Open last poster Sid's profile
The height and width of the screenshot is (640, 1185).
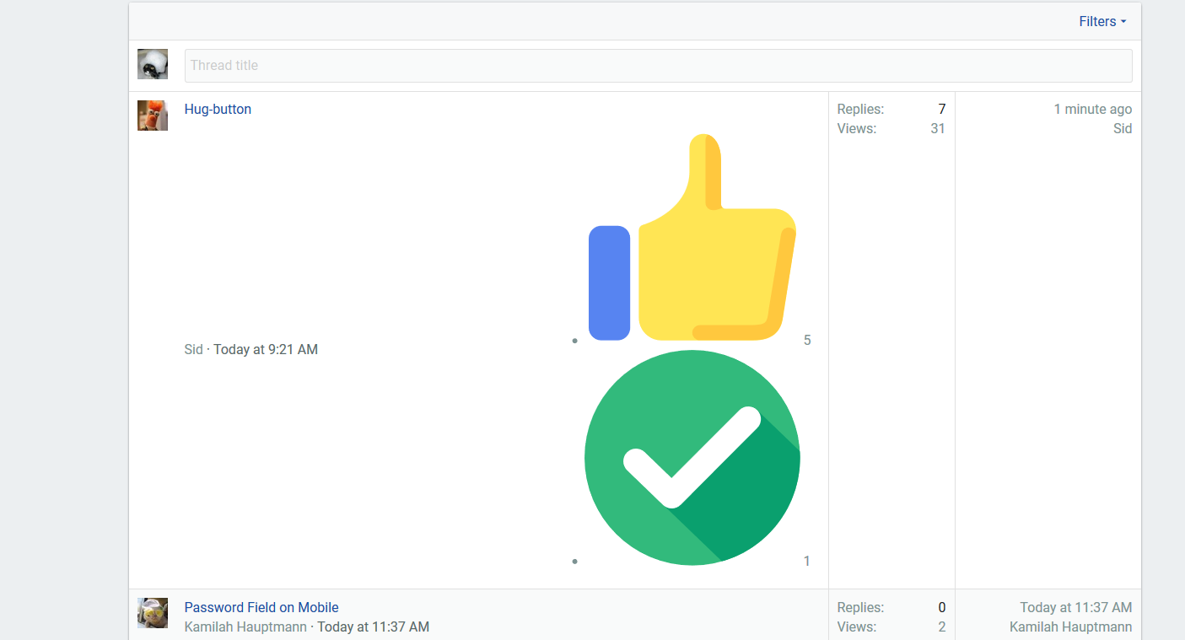click(1123, 128)
